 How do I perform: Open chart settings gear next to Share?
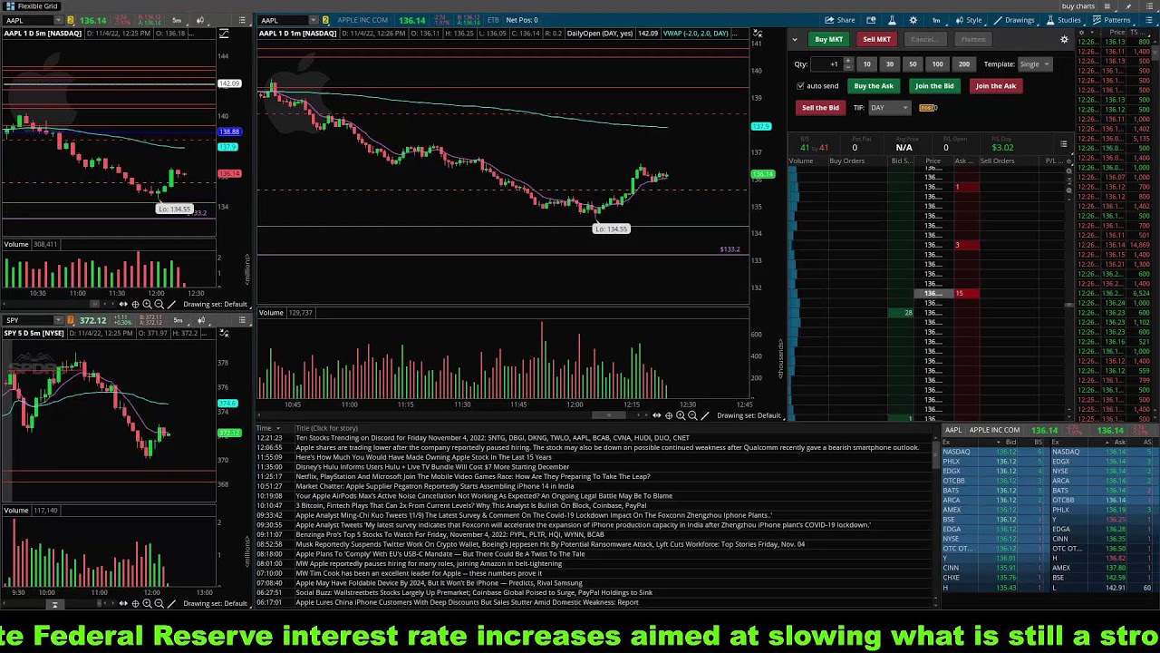[913, 20]
